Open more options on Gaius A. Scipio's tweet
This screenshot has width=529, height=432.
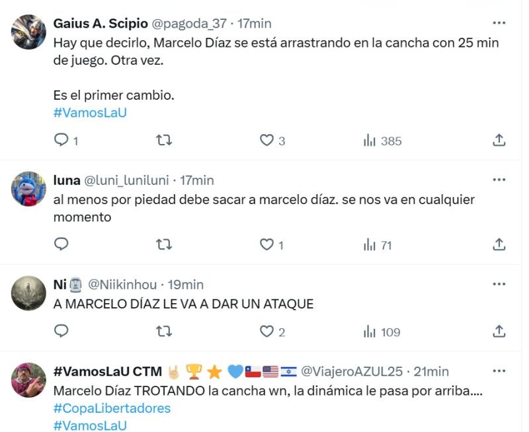tap(500, 24)
